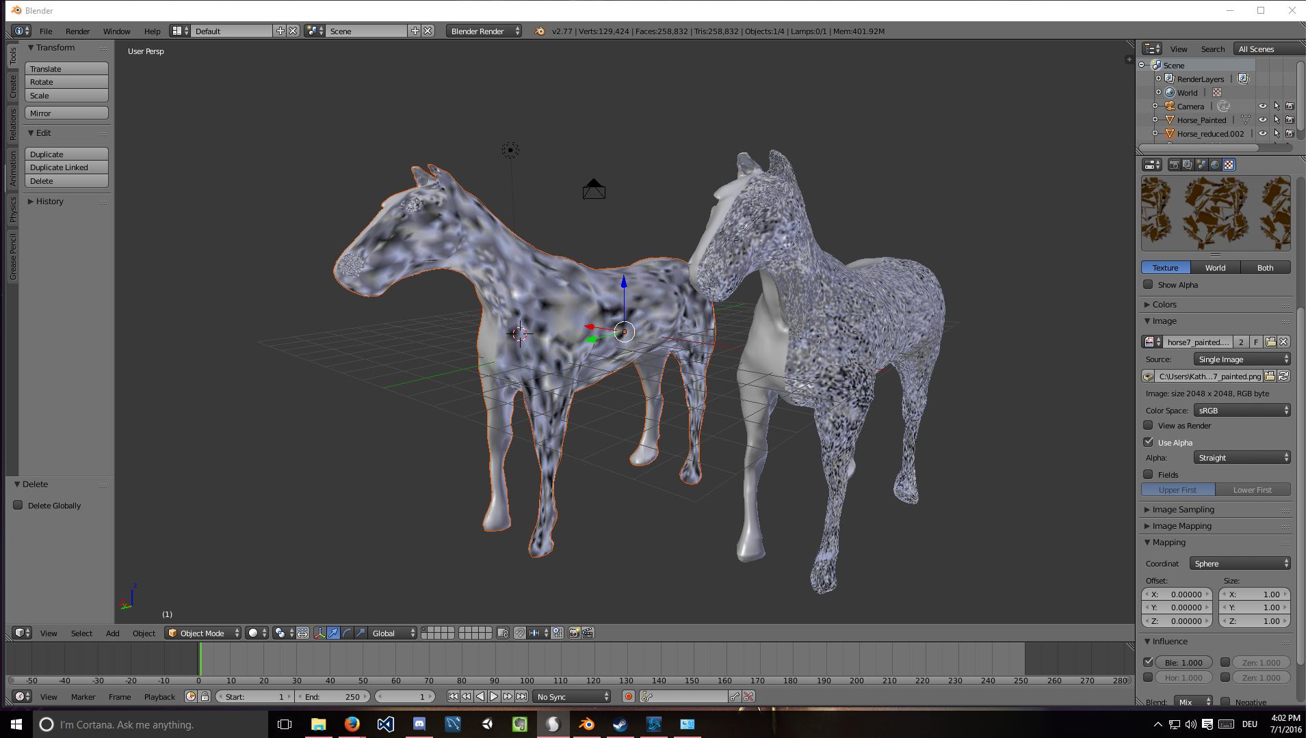Disable the Use Alpha checkbox

point(1148,443)
